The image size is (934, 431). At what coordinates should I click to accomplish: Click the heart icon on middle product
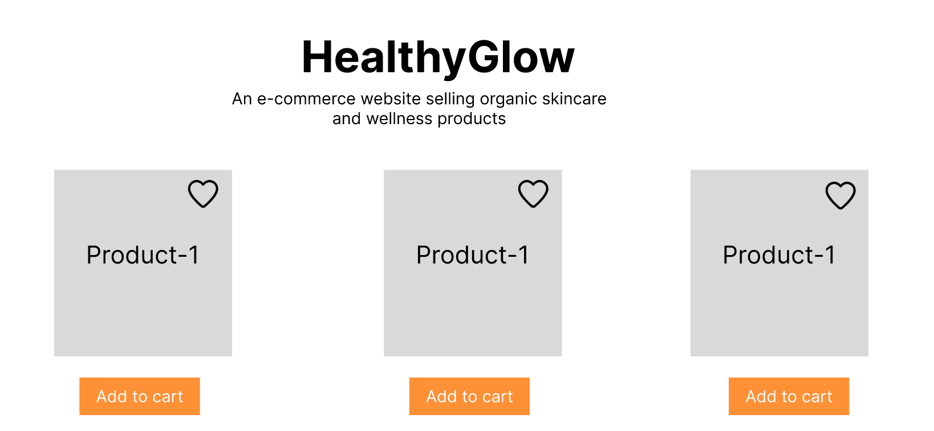pos(533,194)
